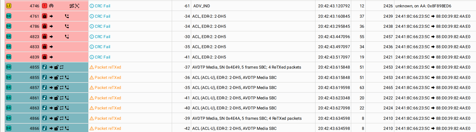Click the advertising signal icon on packet 4746

tap(51, 6)
